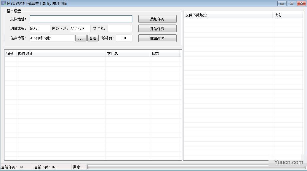
Task: Click the progress bar at the bottom
Action: coord(196,167)
